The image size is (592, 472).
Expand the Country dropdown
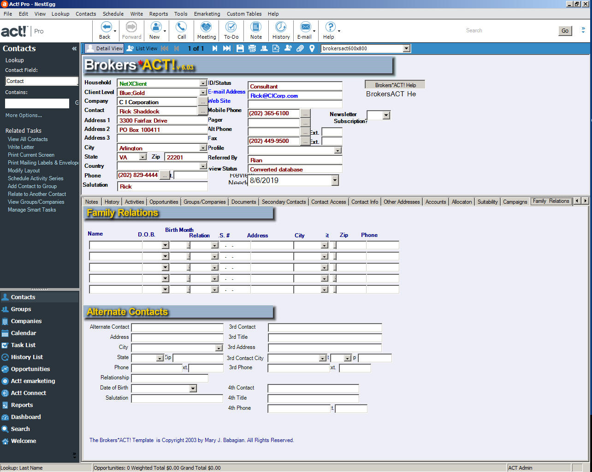203,166
